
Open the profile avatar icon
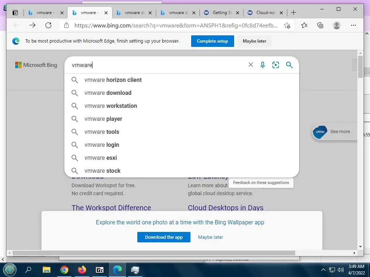click(337, 25)
